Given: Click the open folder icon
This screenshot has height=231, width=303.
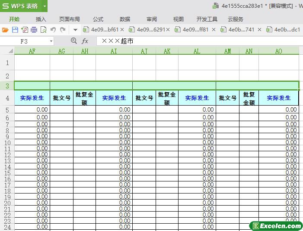Looking at the screenshot, I should [5, 30].
